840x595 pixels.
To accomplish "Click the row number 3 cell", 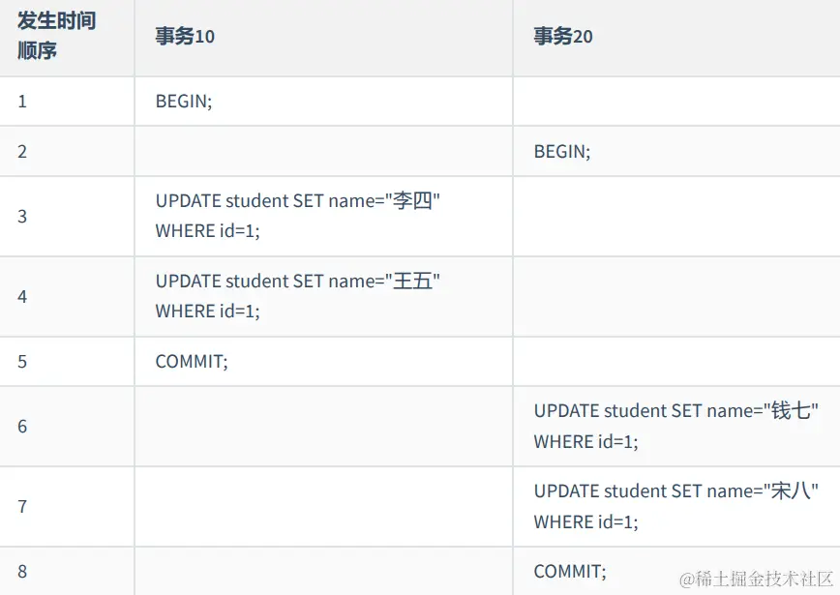I will [x=22, y=216].
